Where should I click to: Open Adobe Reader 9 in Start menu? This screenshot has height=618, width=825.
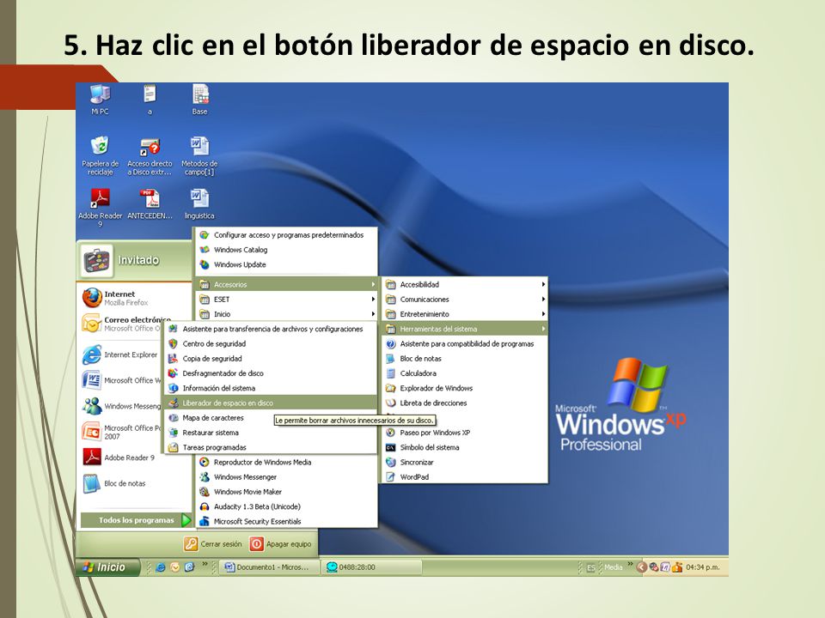[x=119, y=457]
